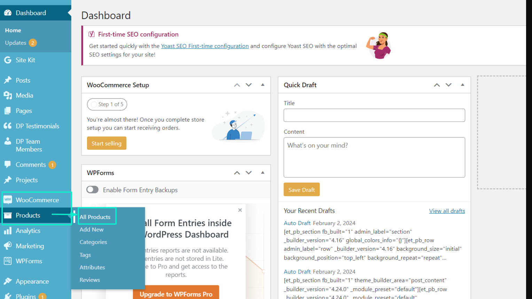Viewport: 532px width, 299px height.
Task: Click the Step 1 of 5 progress indicator
Action: click(107, 104)
